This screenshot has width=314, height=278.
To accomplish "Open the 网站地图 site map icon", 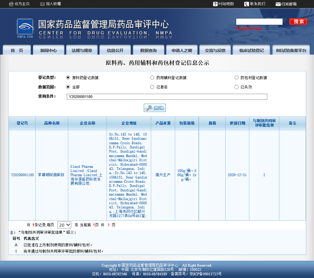I will click(215, 4).
